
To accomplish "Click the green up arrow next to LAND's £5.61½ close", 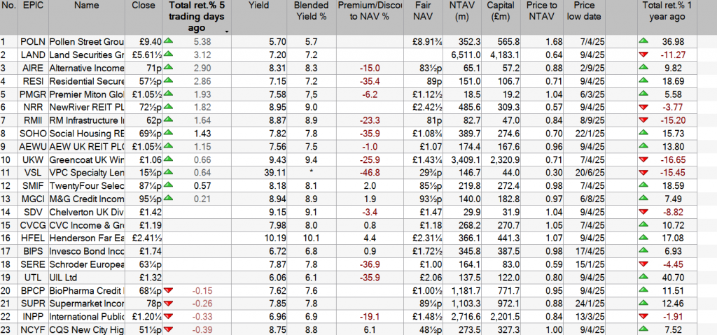I will point(168,55).
